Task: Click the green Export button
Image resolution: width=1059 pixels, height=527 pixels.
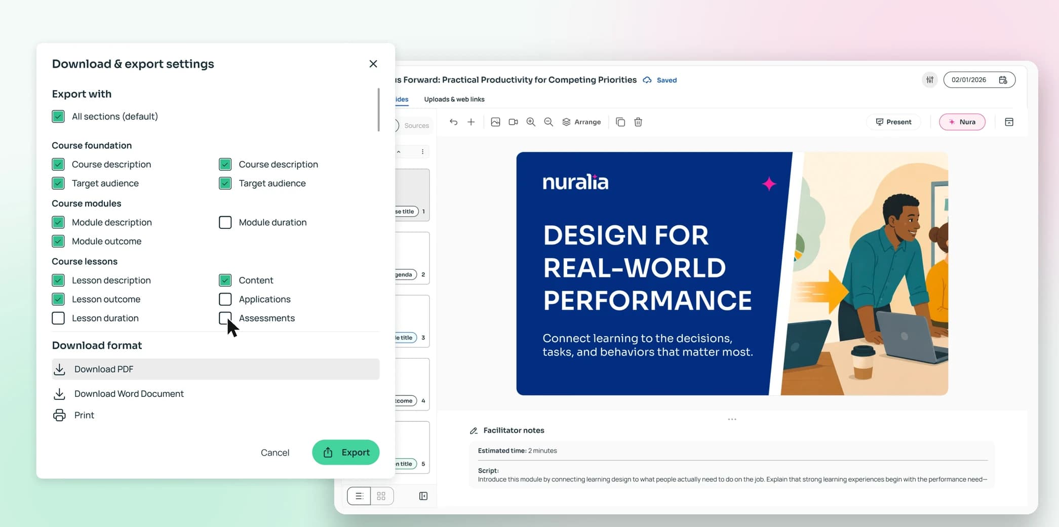Action: (346, 453)
